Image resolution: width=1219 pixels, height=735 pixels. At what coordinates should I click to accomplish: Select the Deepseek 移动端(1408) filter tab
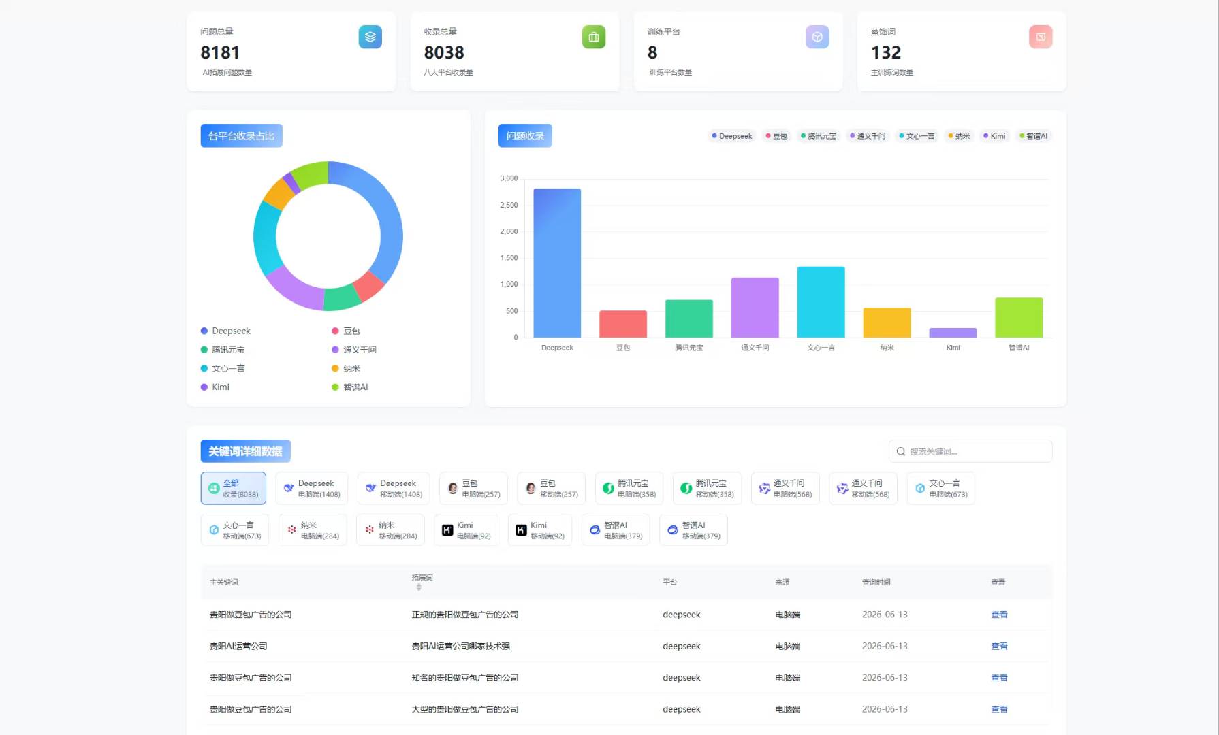394,488
